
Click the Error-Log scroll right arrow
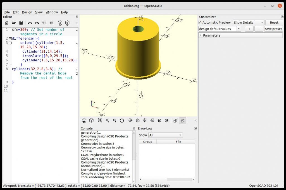pos(193,179)
